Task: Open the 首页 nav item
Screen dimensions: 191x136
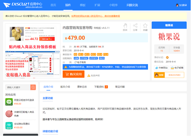Action: pyautogui.click(x=53, y=5)
